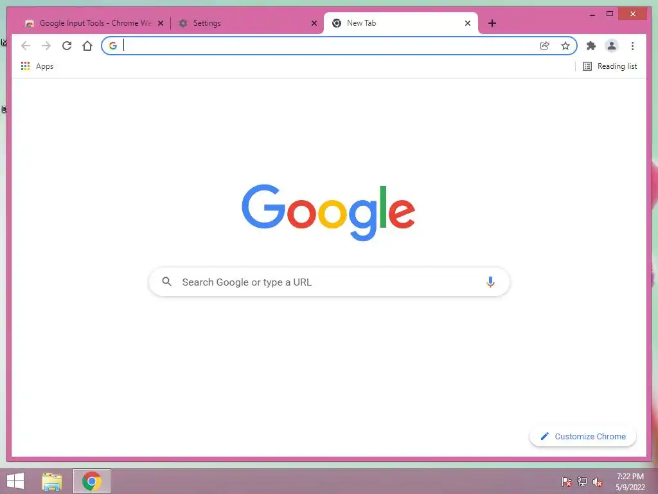The image size is (658, 494).
Task: Open a new tab with plus button
Action: (492, 23)
